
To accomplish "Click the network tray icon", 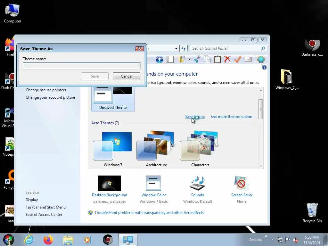I will [x=280, y=240].
